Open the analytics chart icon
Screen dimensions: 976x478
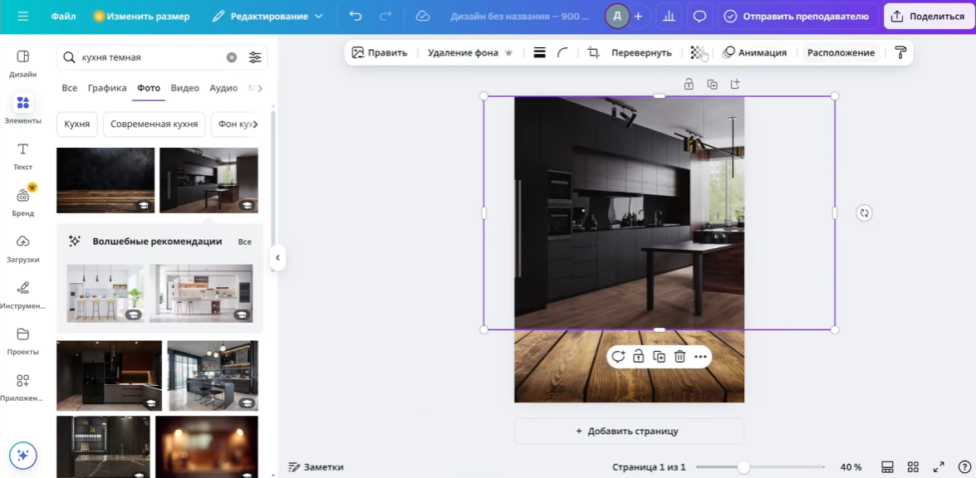669,16
